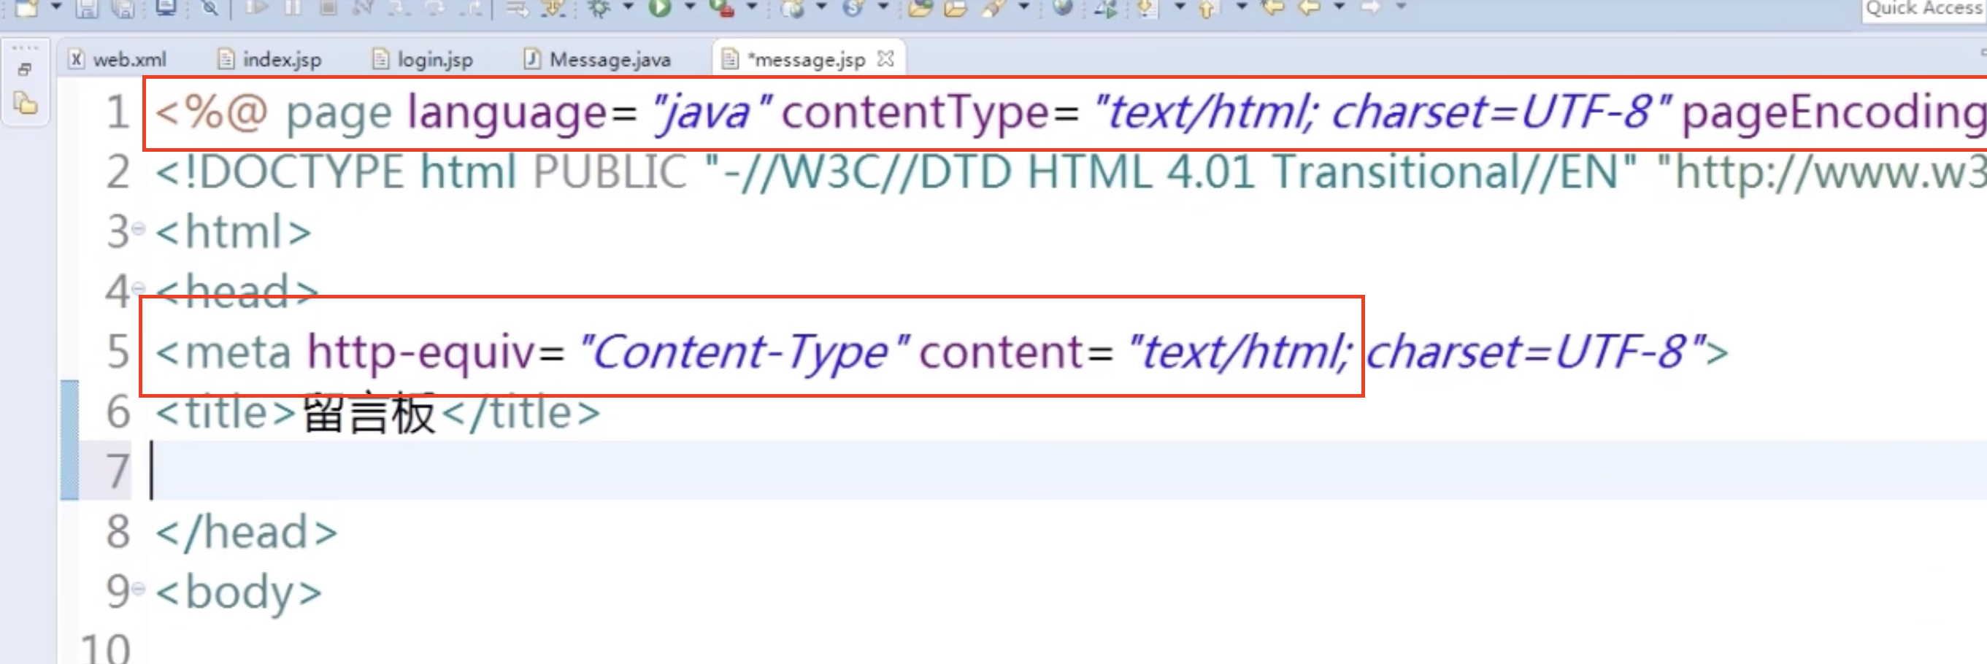
Task: Click the Run External Tools icon
Action: pos(721,8)
